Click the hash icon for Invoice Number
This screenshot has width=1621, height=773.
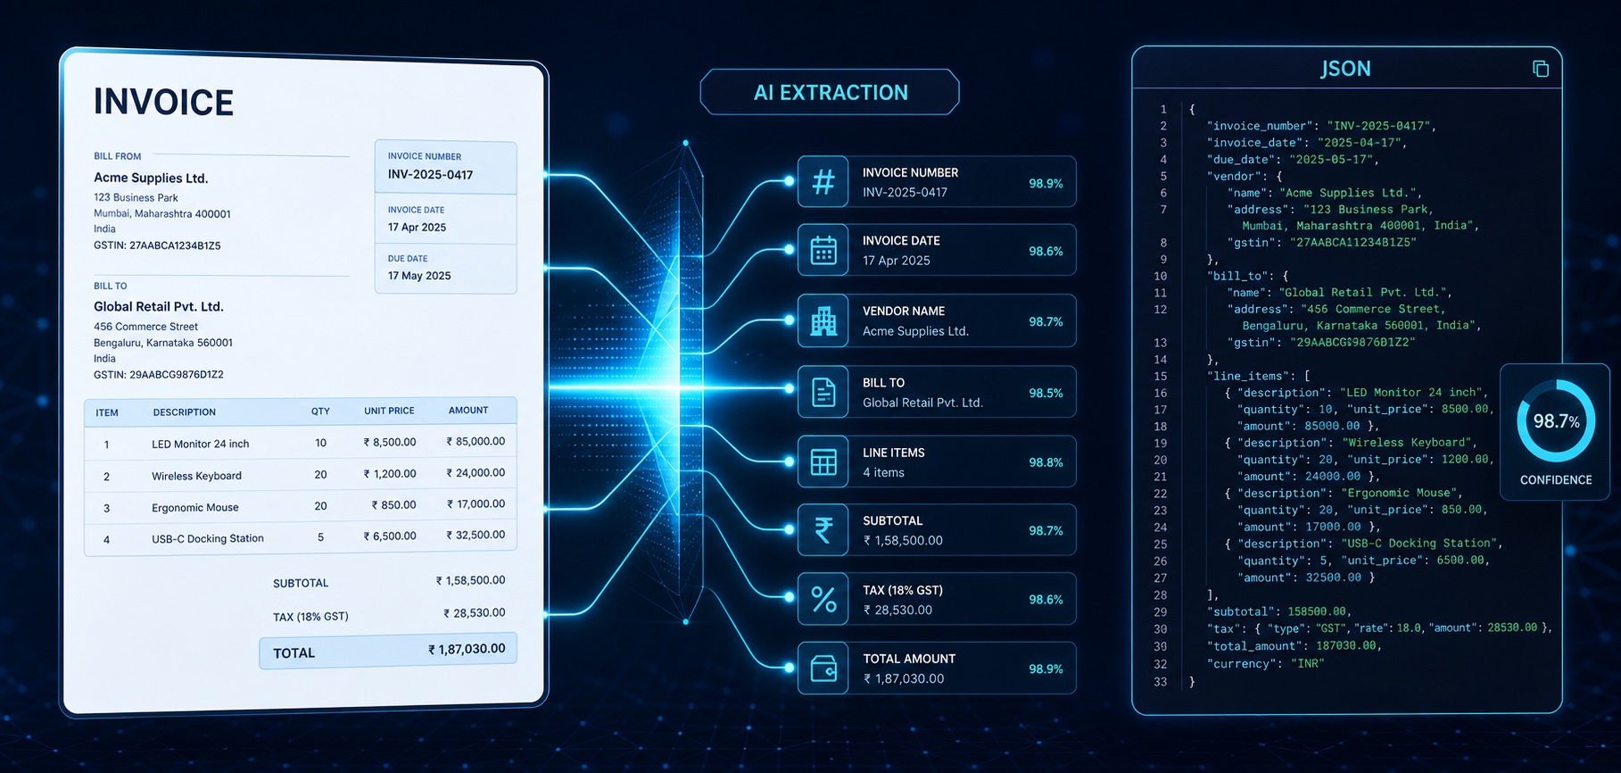click(x=823, y=182)
